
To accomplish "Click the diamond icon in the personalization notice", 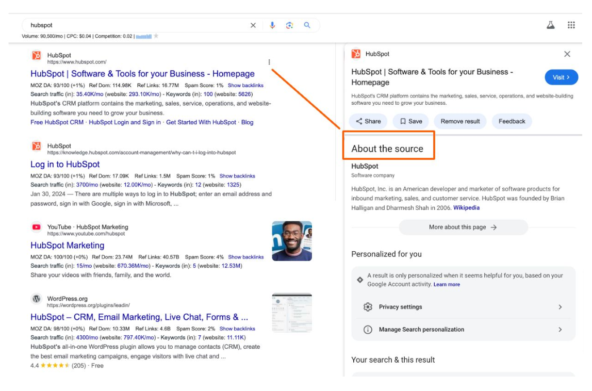I will click(360, 280).
